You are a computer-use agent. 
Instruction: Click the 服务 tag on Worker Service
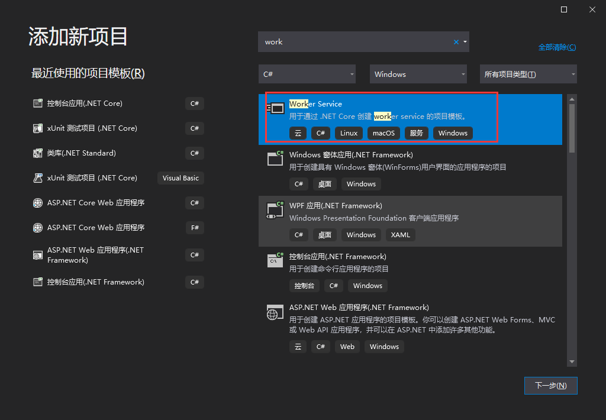[x=416, y=133]
